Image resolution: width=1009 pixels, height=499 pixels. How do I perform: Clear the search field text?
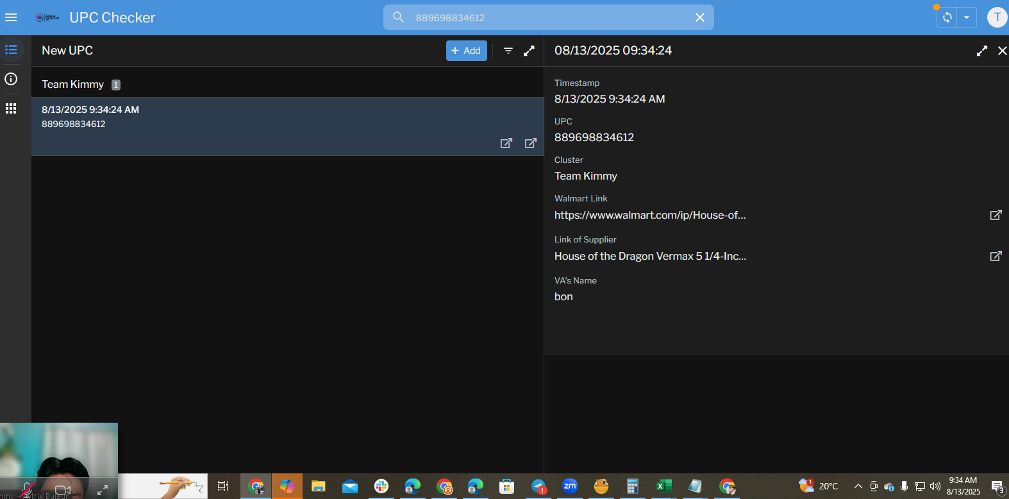(699, 17)
